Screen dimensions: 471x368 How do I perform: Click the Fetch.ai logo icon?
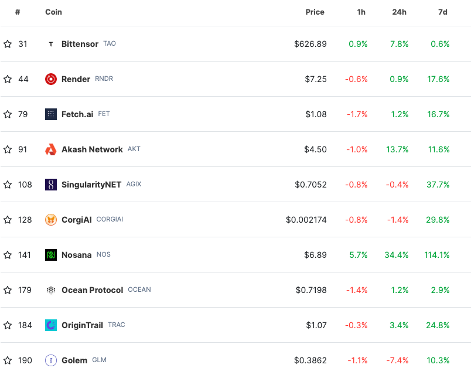coord(51,114)
